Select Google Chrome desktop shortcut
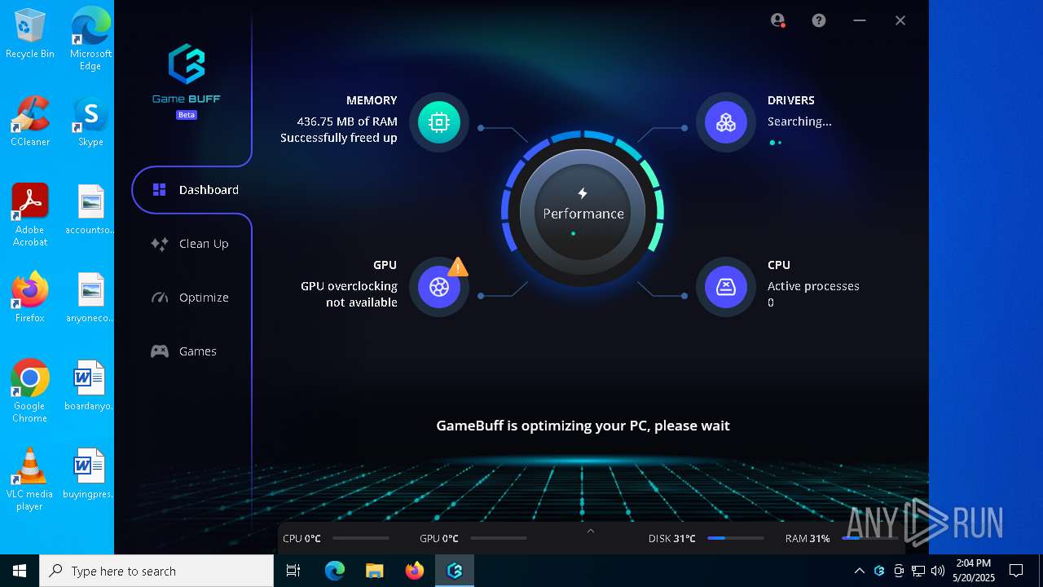Image resolution: width=1043 pixels, height=587 pixels. [30, 391]
